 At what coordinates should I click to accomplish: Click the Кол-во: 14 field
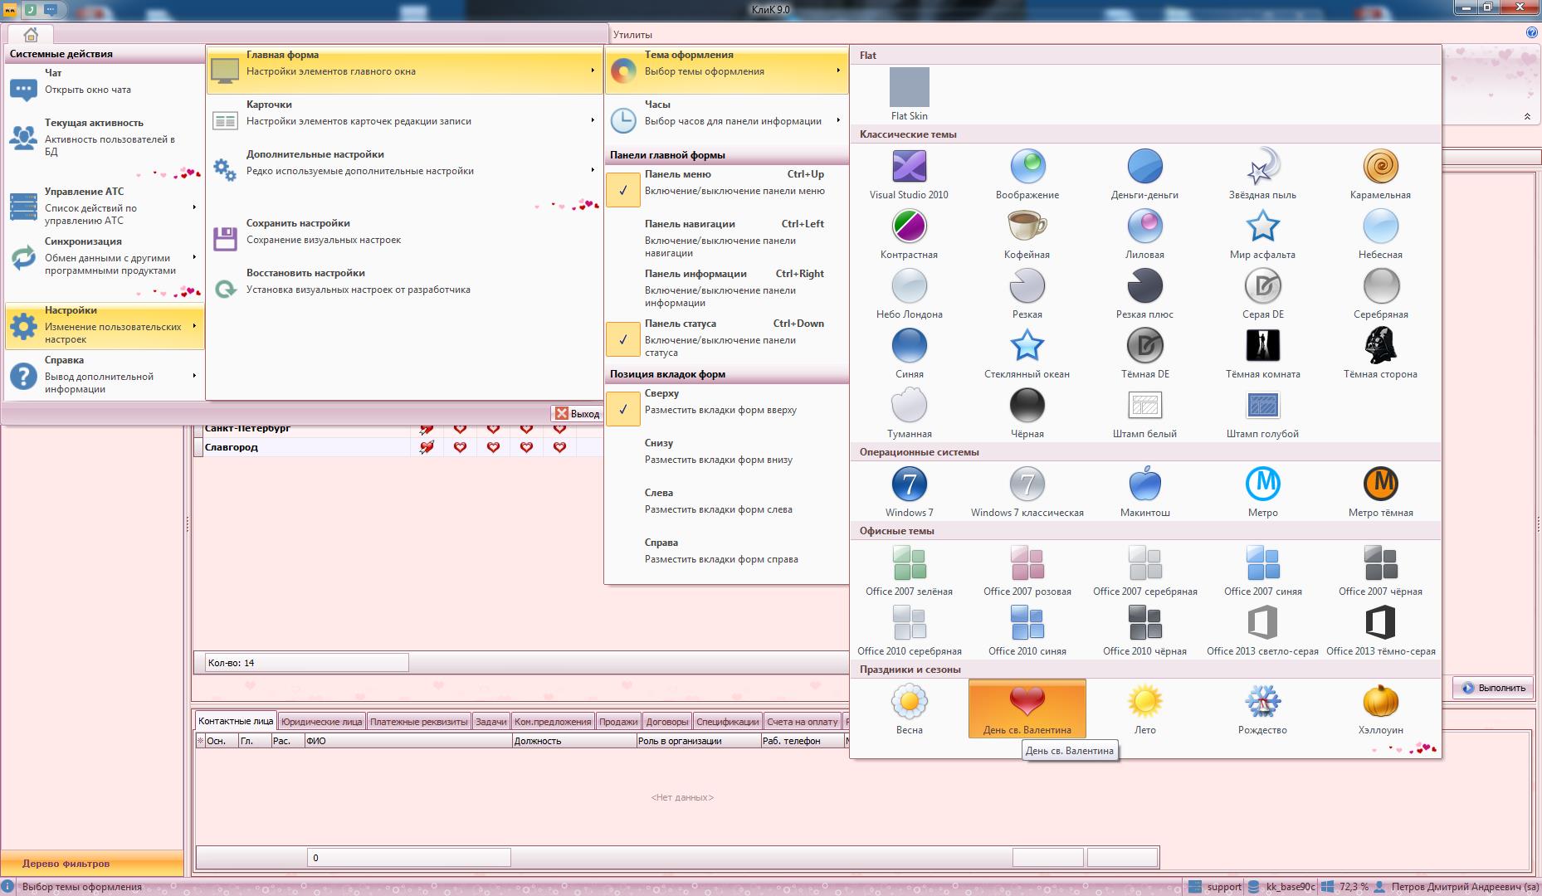click(306, 663)
